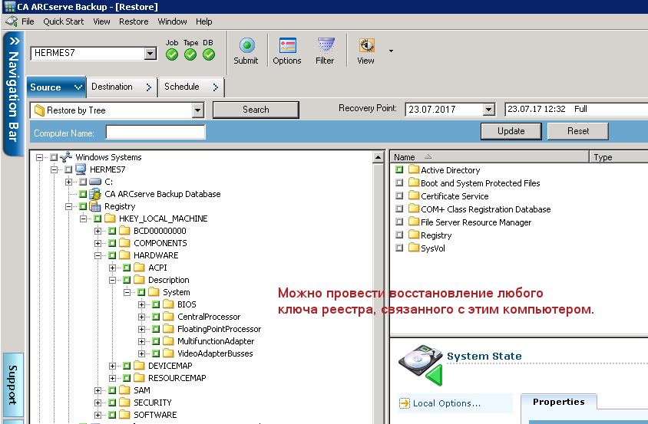Toggle the Registry checkbox in right list
Image resolution: width=648 pixels, height=424 pixels.
[398, 235]
